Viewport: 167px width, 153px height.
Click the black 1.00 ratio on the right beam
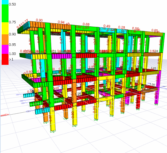152,85
